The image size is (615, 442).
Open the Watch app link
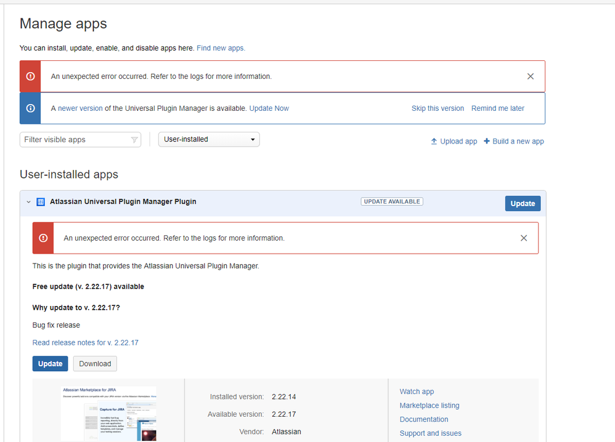click(x=417, y=392)
